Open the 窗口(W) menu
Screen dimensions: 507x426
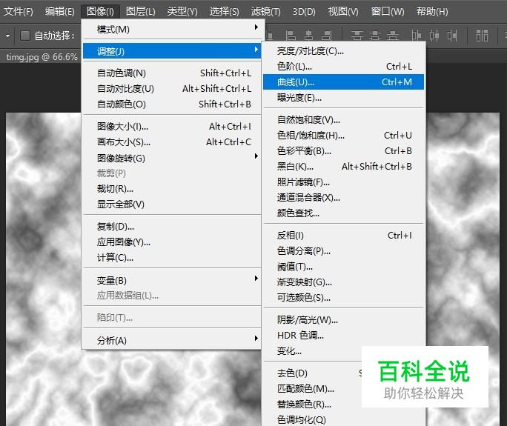pos(388,12)
